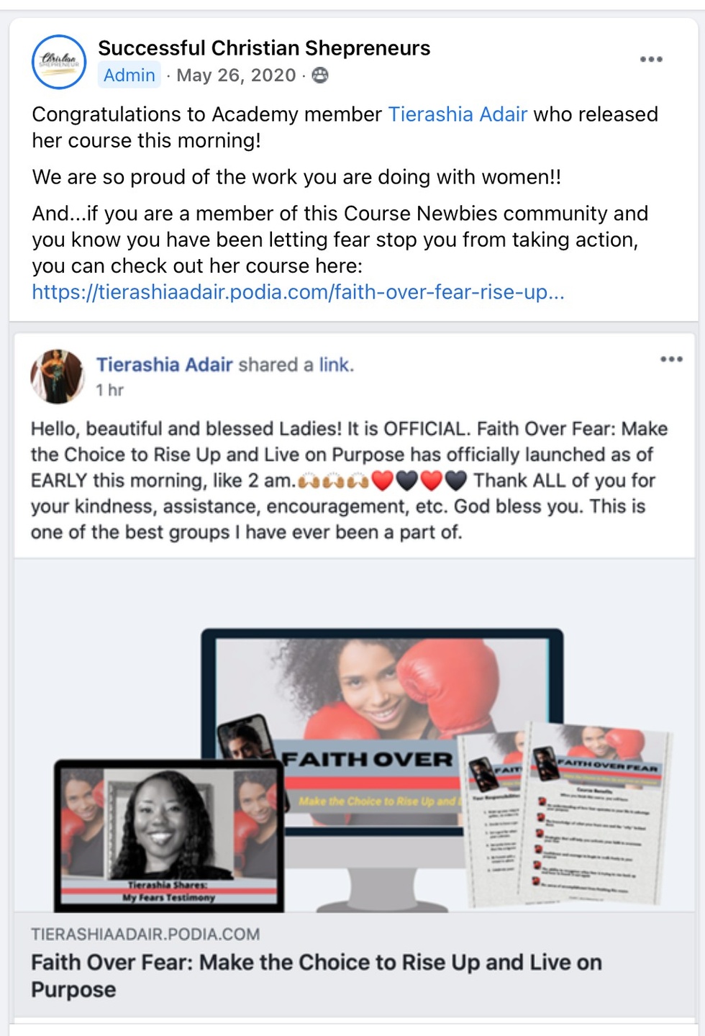This screenshot has height=1036, width=705.
Task: Click the May 26, 2020 post date
Action: (x=236, y=76)
